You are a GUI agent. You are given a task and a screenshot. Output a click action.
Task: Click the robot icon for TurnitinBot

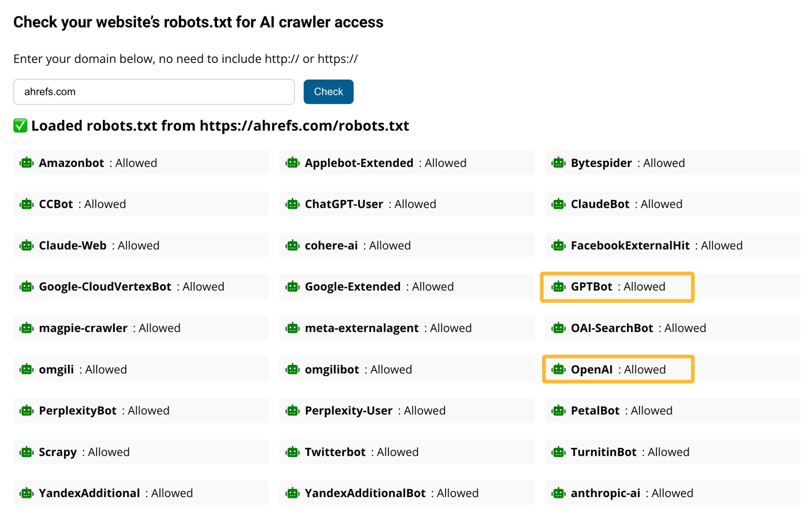click(x=558, y=452)
